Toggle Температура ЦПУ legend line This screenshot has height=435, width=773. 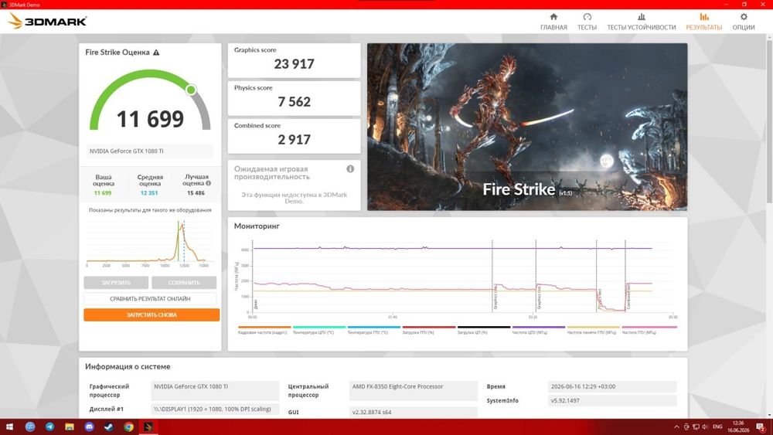[319, 330]
